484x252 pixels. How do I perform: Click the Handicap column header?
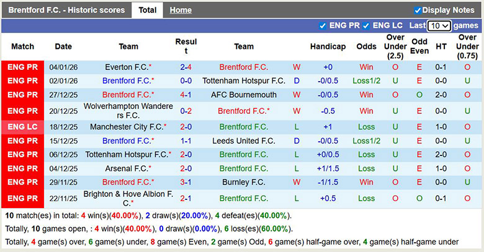pos(328,46)
